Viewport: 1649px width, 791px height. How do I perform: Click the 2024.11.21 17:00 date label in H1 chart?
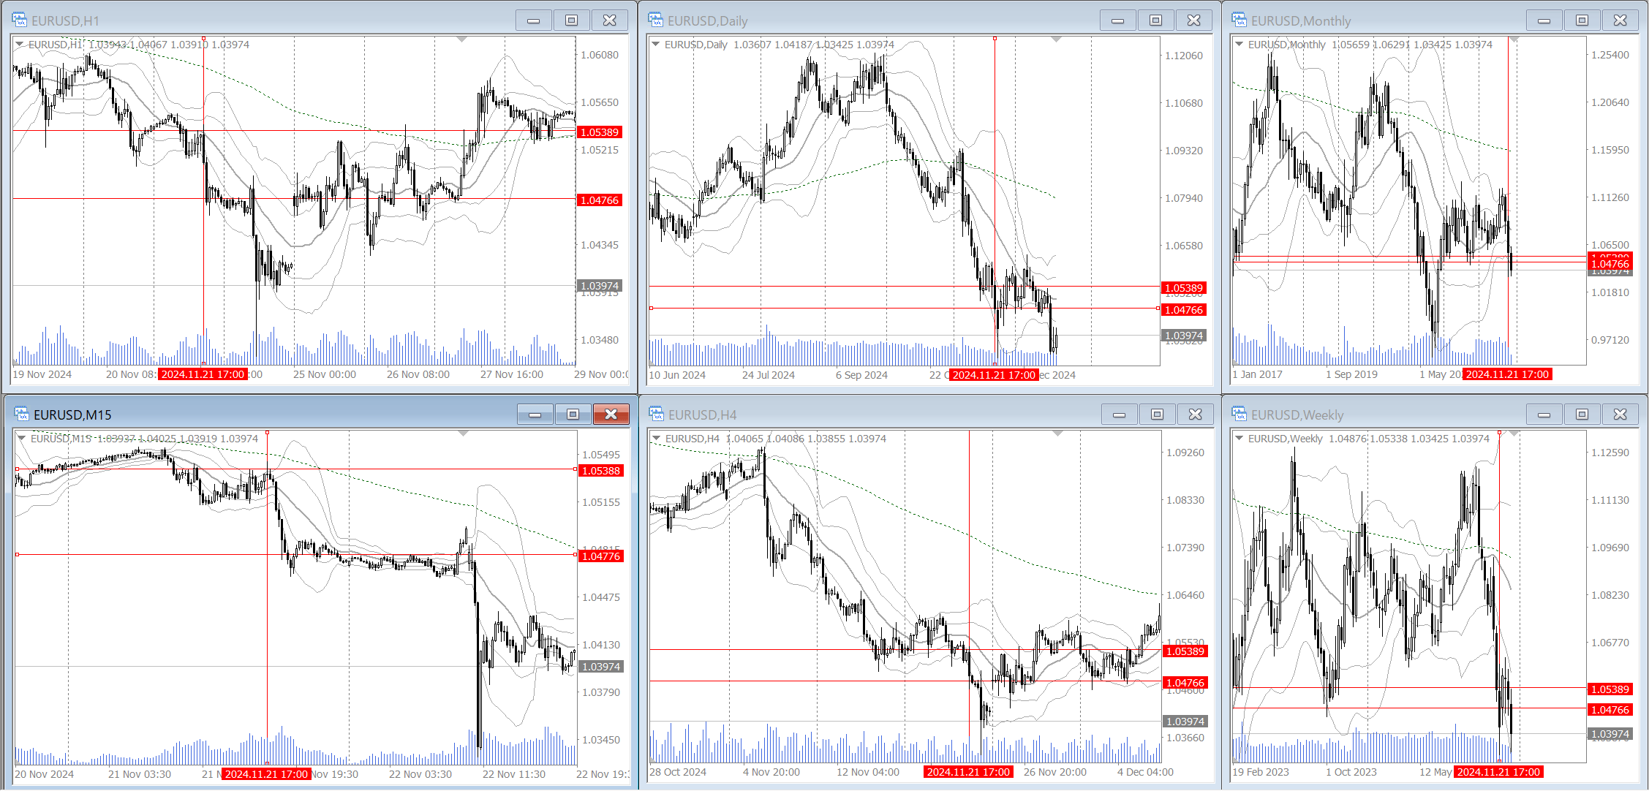[x=203, y=374]
